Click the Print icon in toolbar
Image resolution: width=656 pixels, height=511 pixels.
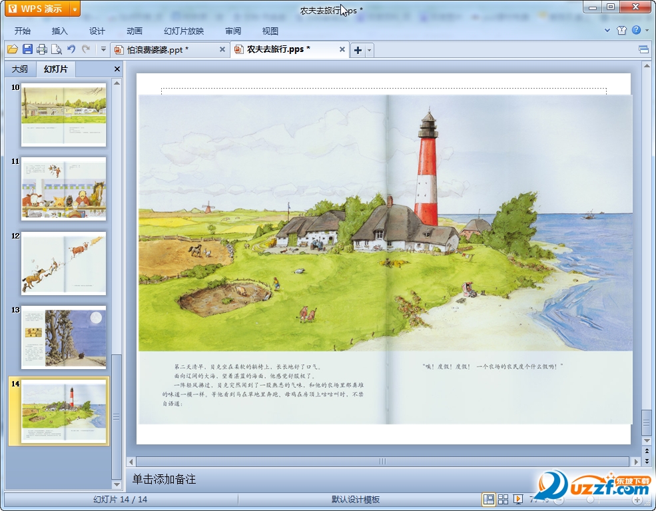pos(42,49)
